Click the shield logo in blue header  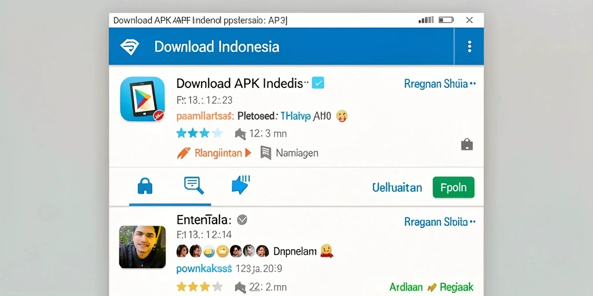click(x=129, y=47)
